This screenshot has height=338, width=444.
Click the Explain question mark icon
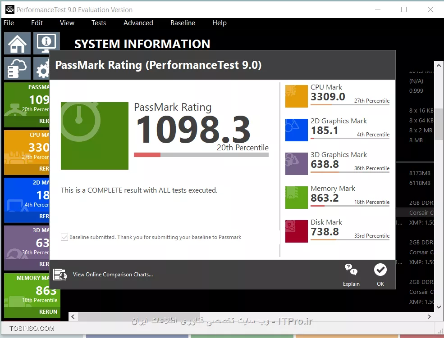[x=351, y=269]
